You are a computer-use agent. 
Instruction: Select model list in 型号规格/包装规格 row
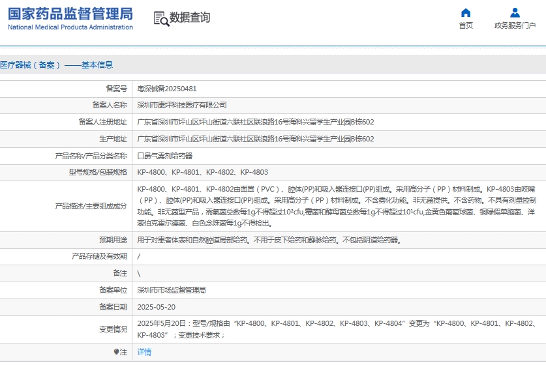tap(203, 172)
